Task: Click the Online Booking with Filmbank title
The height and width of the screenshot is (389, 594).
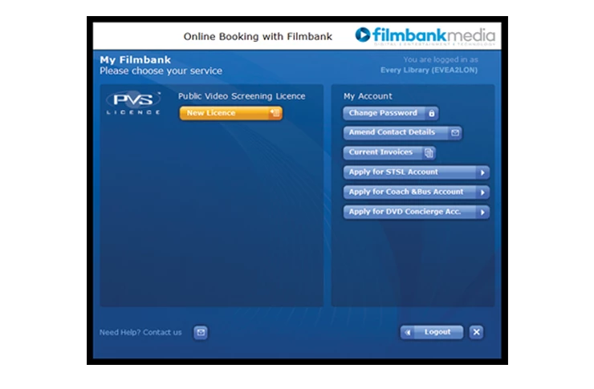Action: click(258, 36)
